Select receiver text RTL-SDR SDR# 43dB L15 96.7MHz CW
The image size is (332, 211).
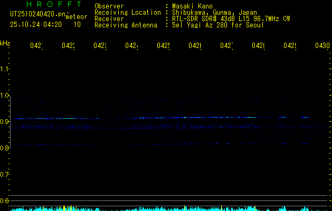pos(231,19)
